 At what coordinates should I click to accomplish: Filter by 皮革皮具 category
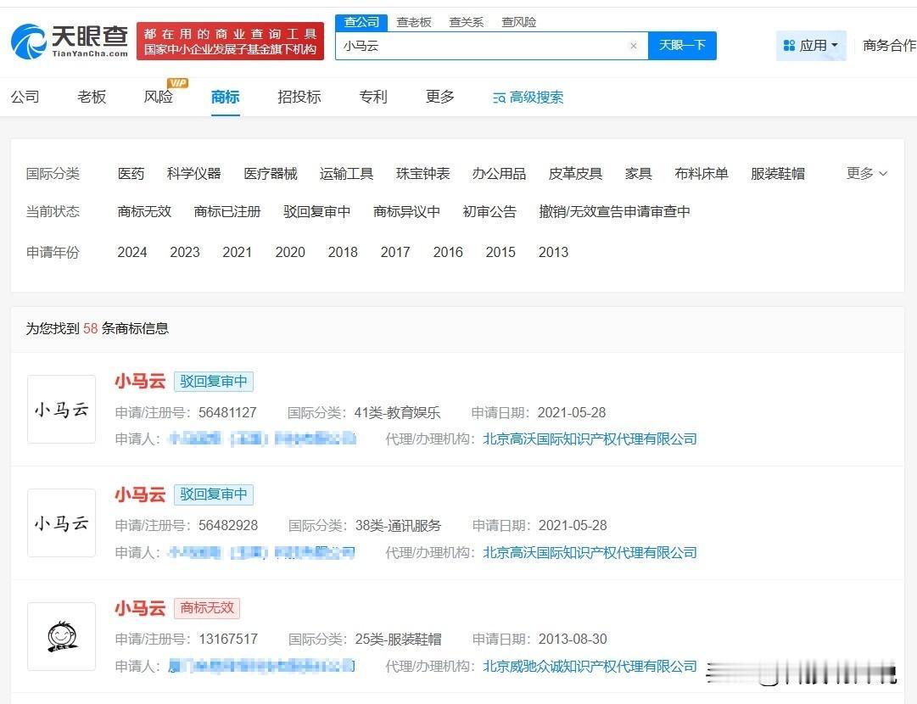click(575, 174)
